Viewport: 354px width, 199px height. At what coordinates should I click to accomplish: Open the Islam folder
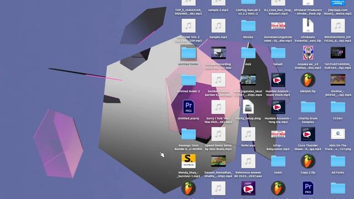click(278, 161)
